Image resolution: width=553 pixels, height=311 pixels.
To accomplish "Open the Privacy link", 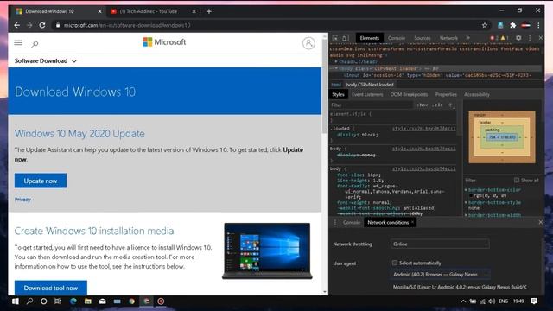I will tap(22, 200).
